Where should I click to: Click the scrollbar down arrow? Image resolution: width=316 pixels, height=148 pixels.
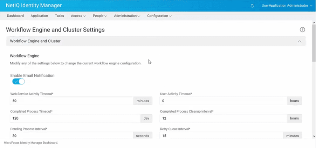[x=314, y=136]
